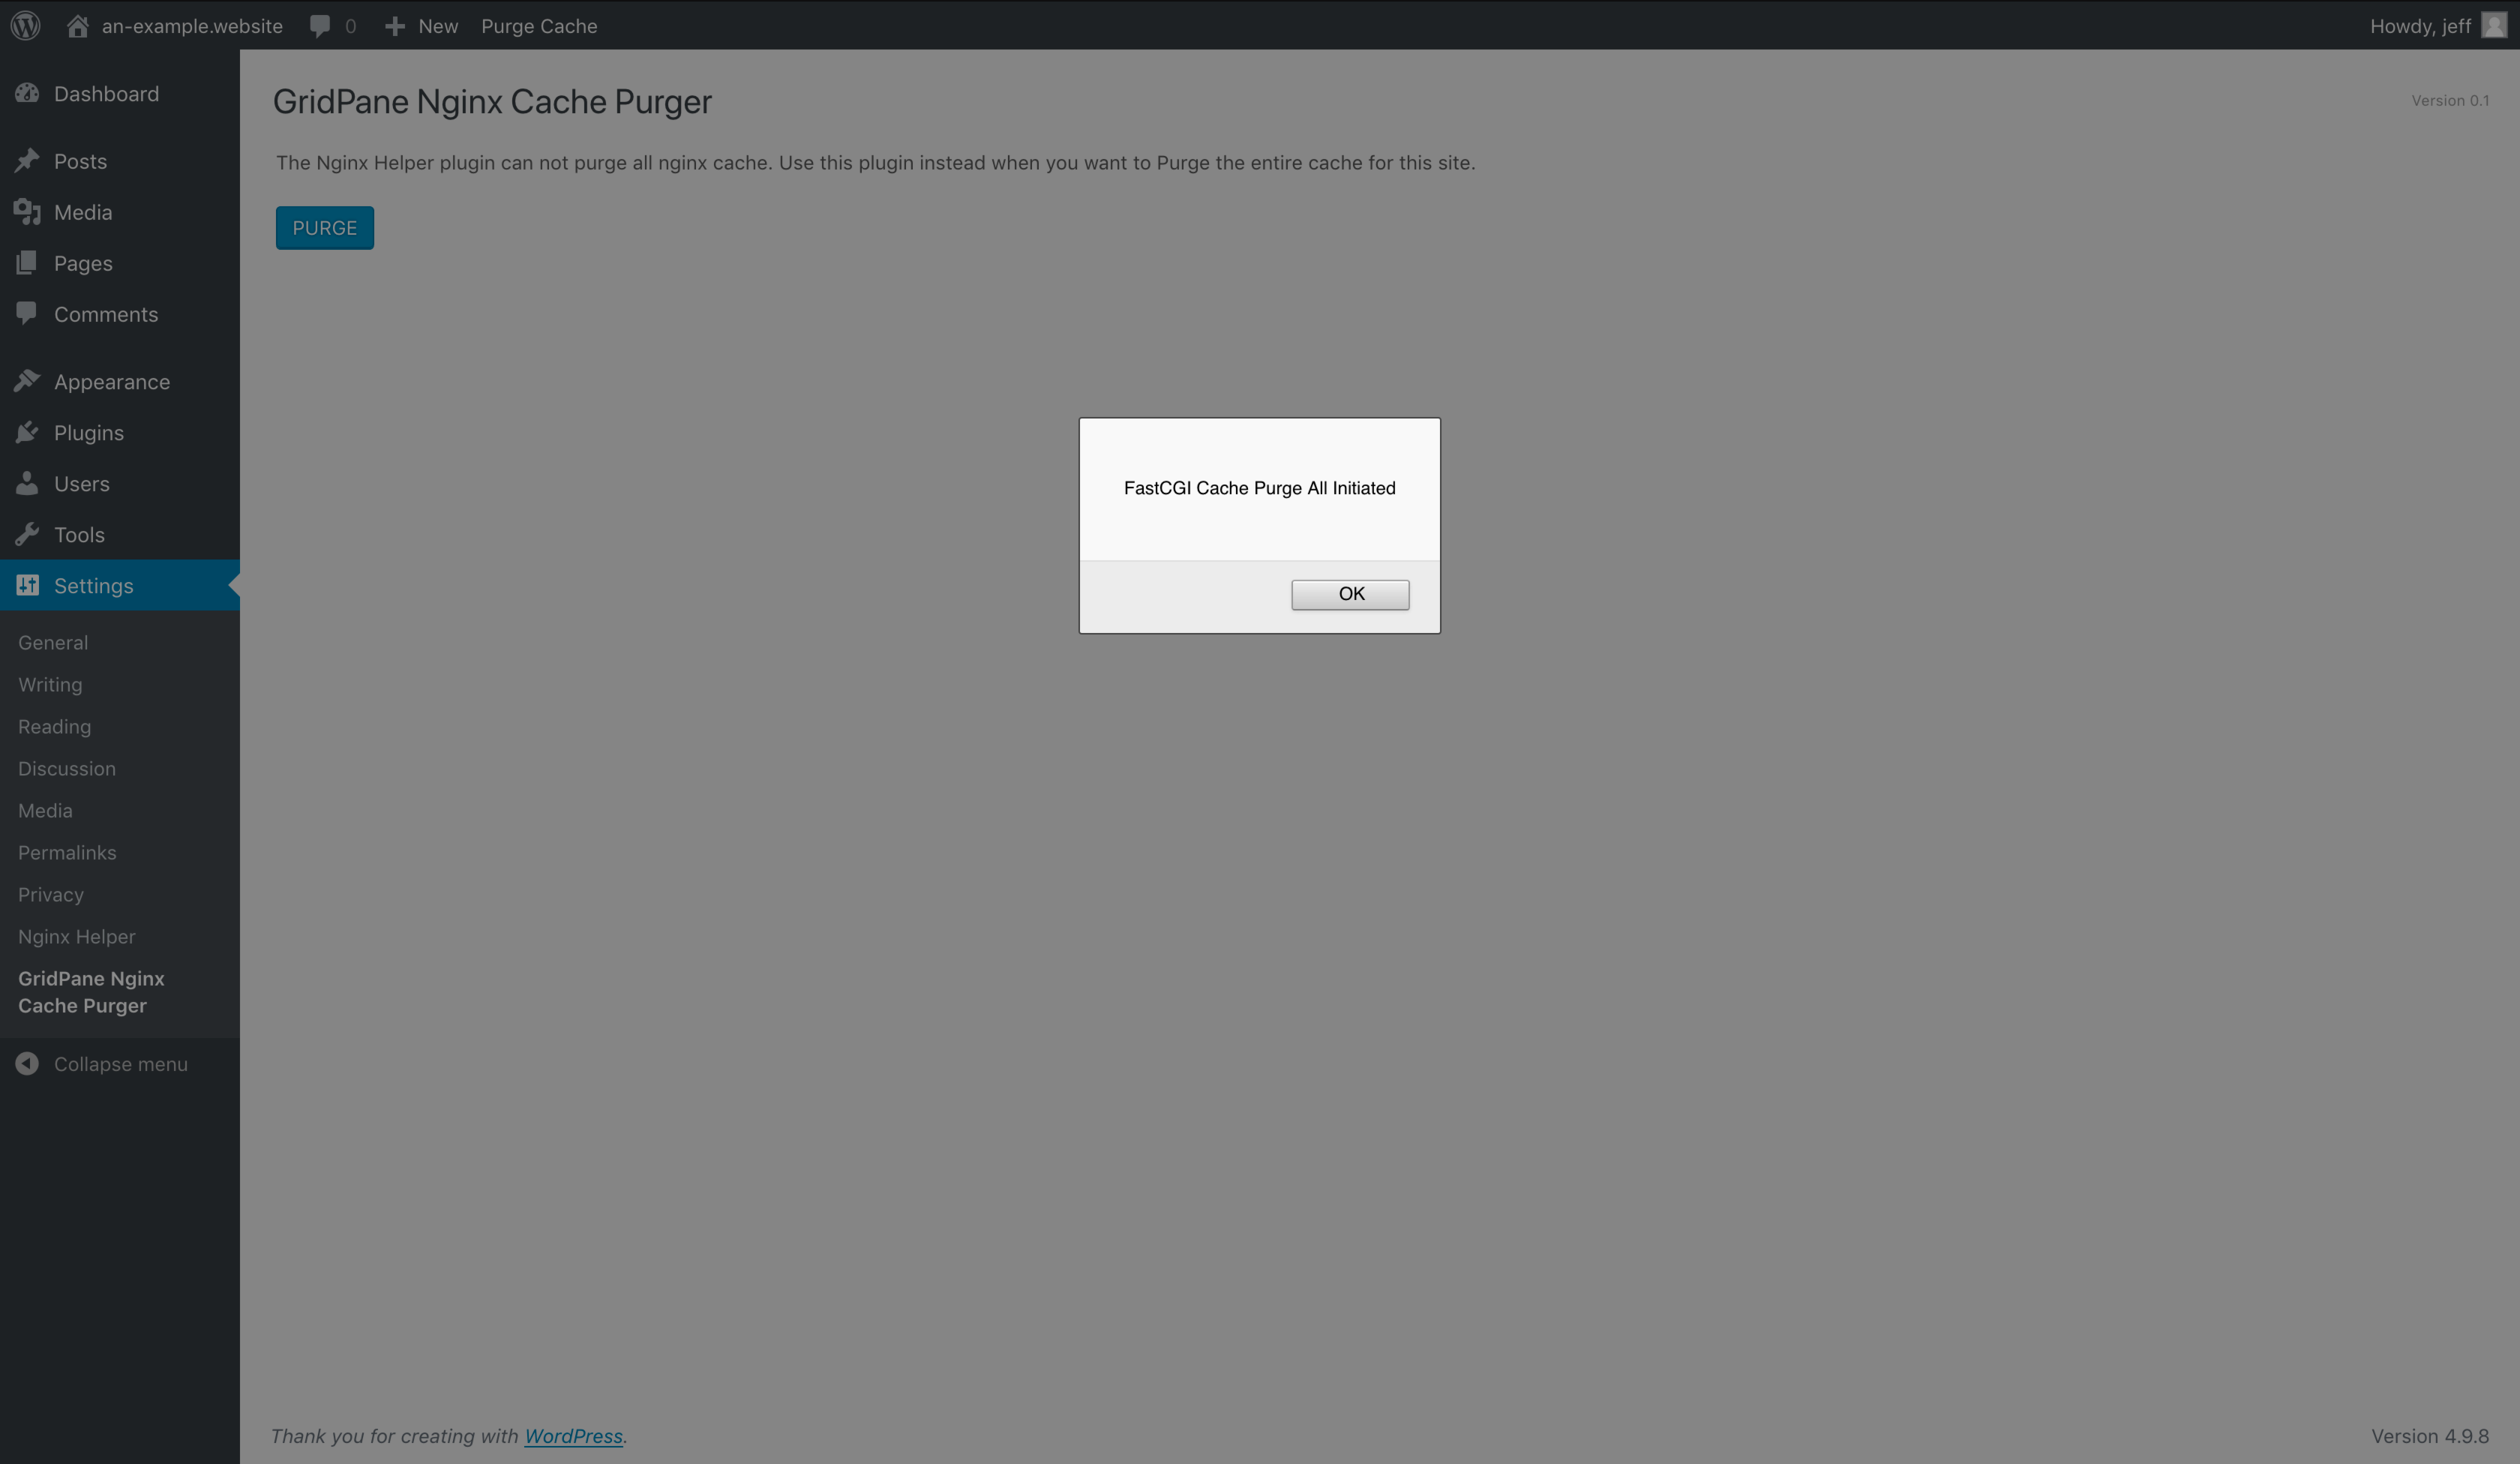The height and width of the screenshot is (1464, 2520).
Task: Open Permalinks settings submenu
Action: (67, 852)
